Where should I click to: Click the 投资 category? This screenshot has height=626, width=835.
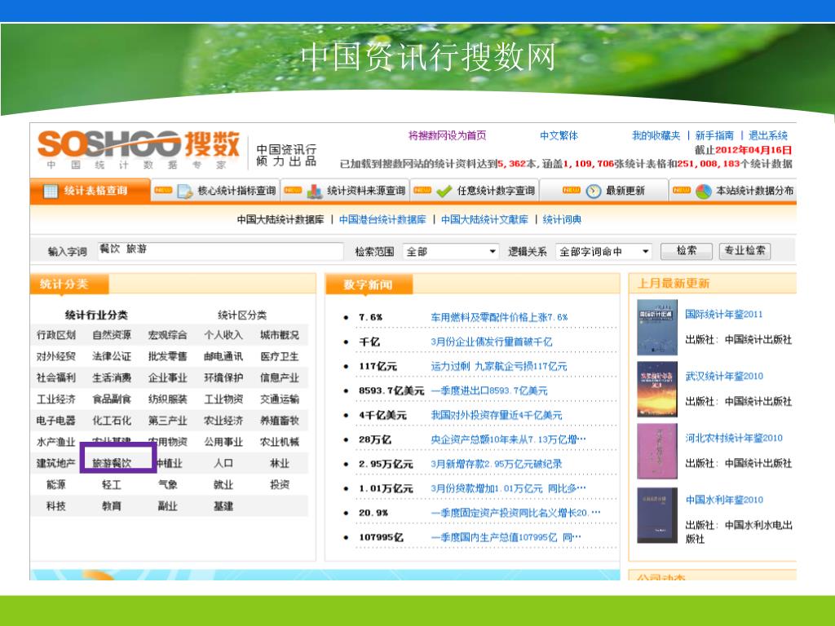pyautogui.click(x=280, y=485)
